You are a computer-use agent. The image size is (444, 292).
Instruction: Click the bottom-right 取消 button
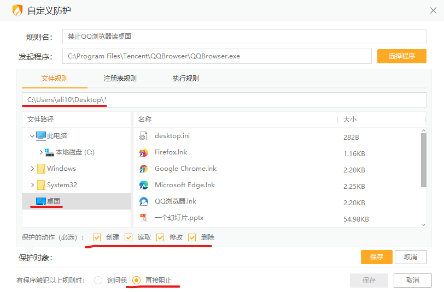[x=413, y=281]
